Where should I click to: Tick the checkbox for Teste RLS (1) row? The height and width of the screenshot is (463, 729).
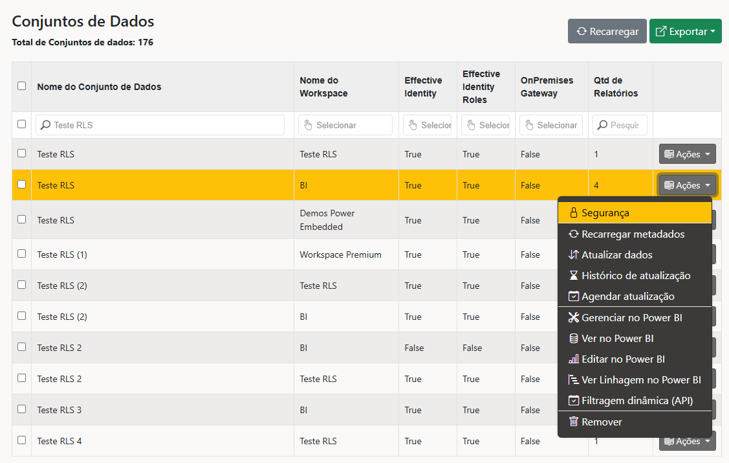[x=21, y=254]
